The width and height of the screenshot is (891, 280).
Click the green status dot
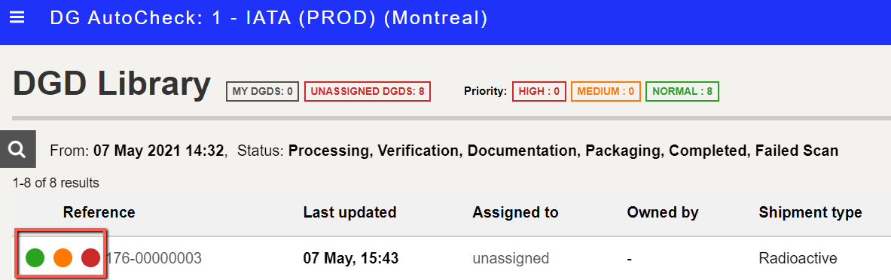[35, 258]
